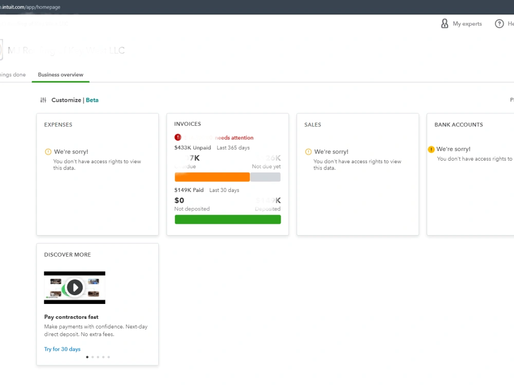Click Try for 30 days link
The image size is (514, 385).
[x=62, y=349]
